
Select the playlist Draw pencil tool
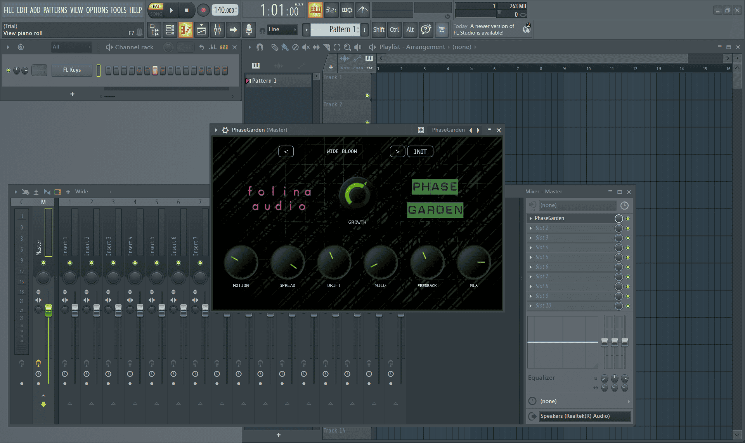274,47
